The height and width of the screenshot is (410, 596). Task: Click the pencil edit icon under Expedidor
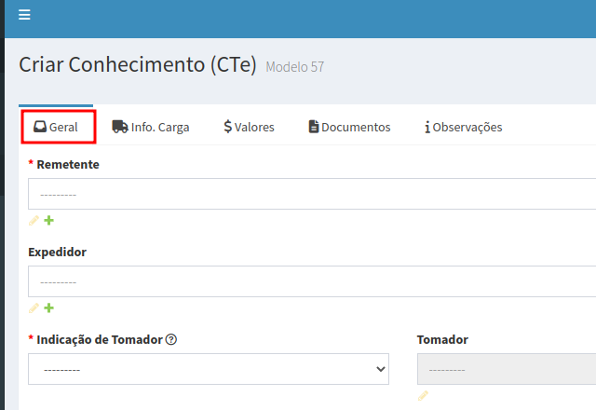click(34, 308)
